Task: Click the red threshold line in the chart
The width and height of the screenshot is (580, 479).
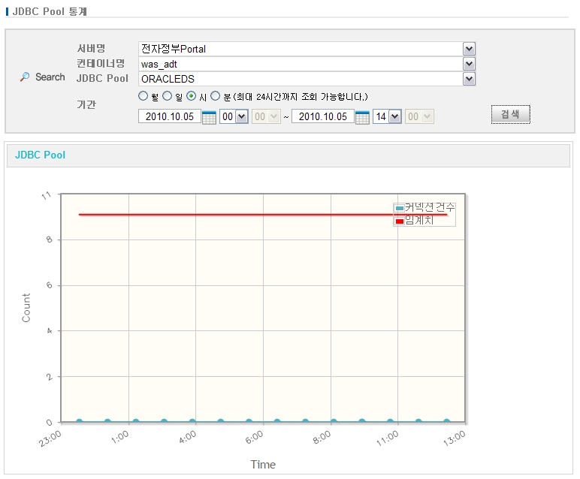Action: 225,215
